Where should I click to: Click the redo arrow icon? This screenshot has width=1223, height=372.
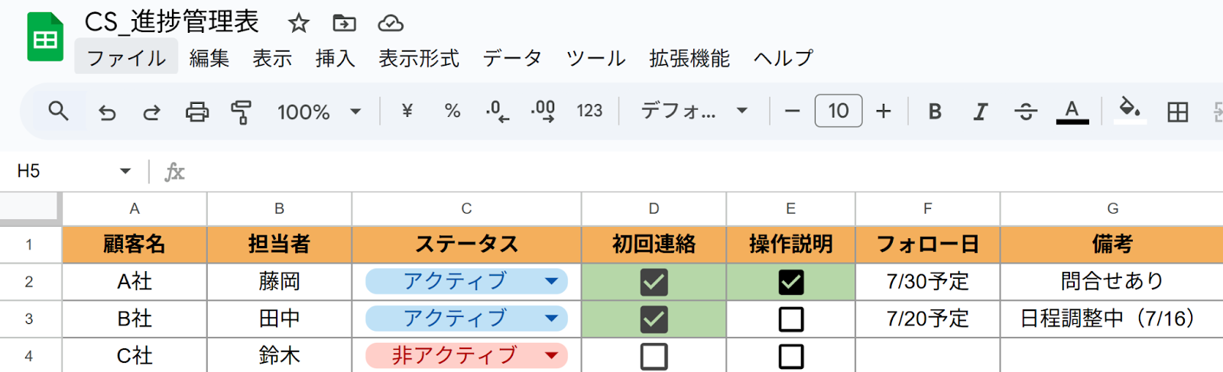coord(151,112)
